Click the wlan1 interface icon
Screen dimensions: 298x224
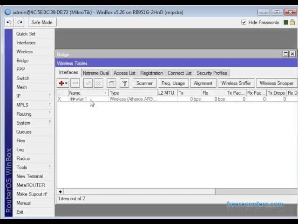coord(73,99)
